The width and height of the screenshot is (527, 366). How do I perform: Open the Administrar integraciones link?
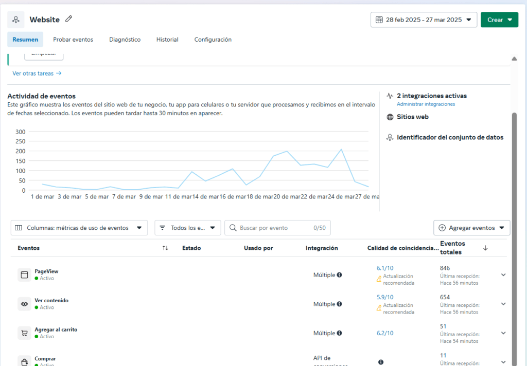[426, 104]
